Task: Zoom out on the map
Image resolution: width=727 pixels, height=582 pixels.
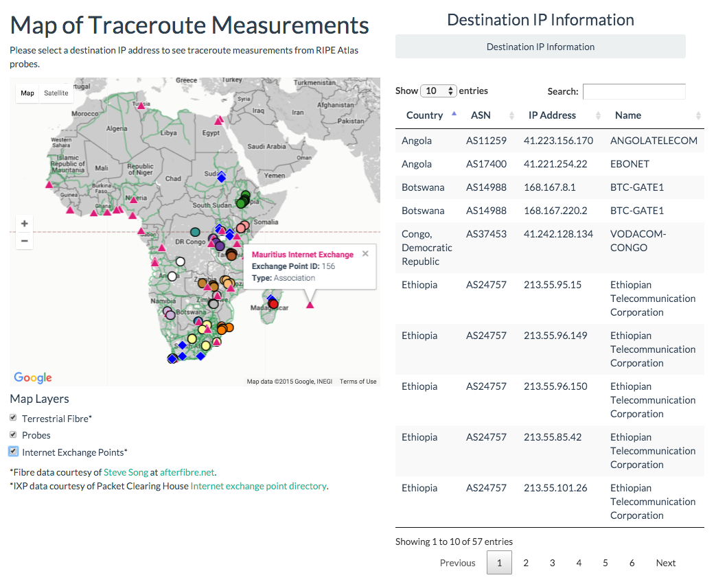Action: click(x=25, y=241)
